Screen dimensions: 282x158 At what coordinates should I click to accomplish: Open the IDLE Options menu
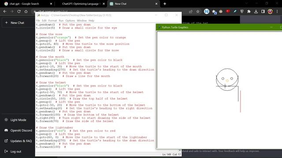tap(70, 21)
